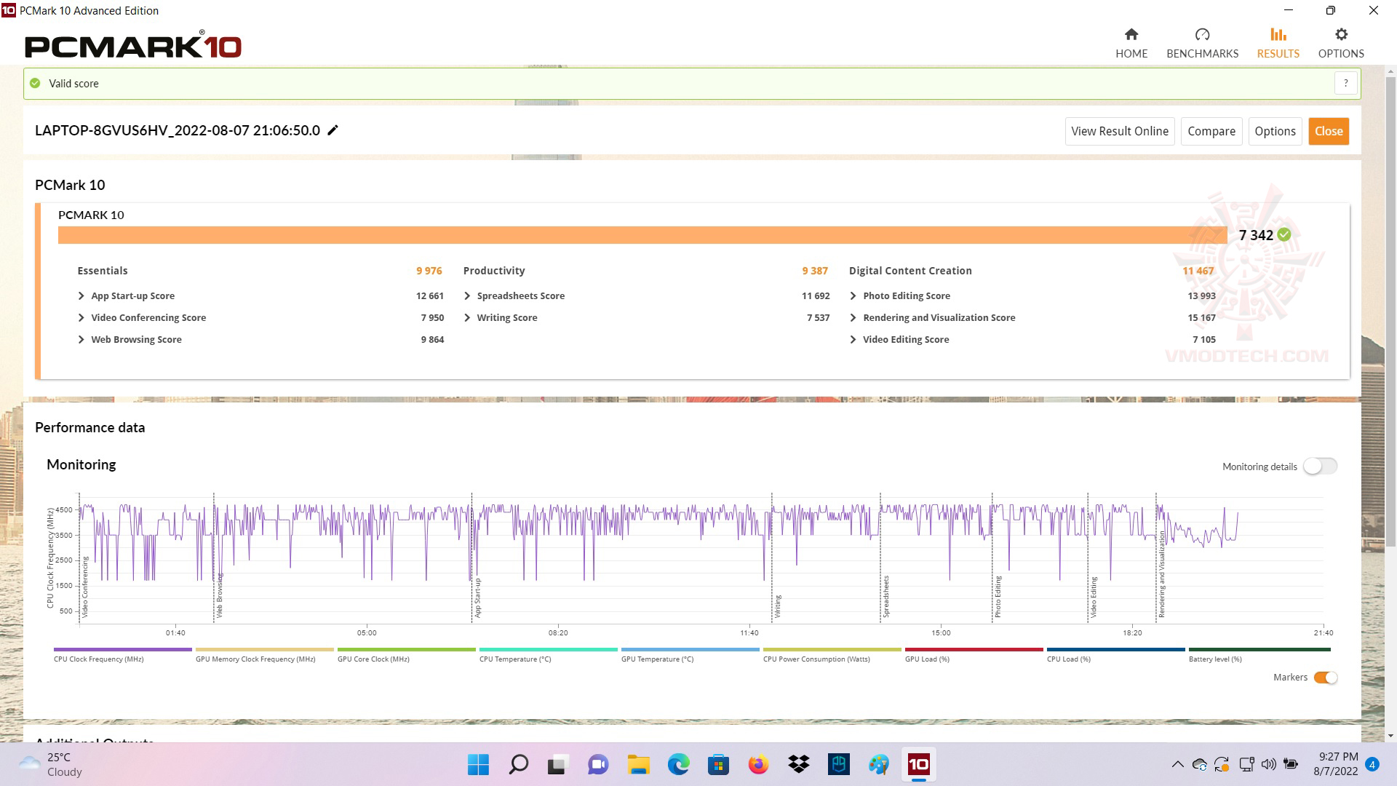Toggle CPU Temperature legend series
The width and height of the screenshot is (1397, 786).
point(515,659)
